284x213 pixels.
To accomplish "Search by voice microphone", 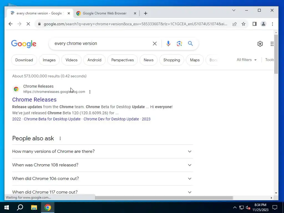I will click(168, 44).
